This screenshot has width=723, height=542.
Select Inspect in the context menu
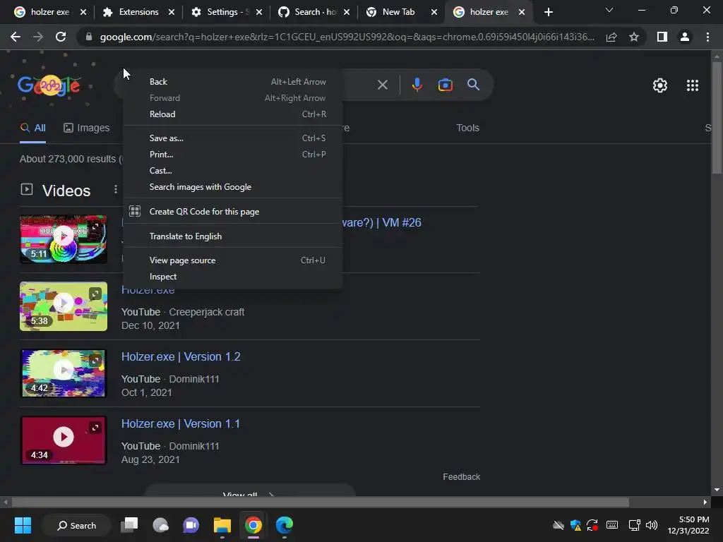pos(232,276)
